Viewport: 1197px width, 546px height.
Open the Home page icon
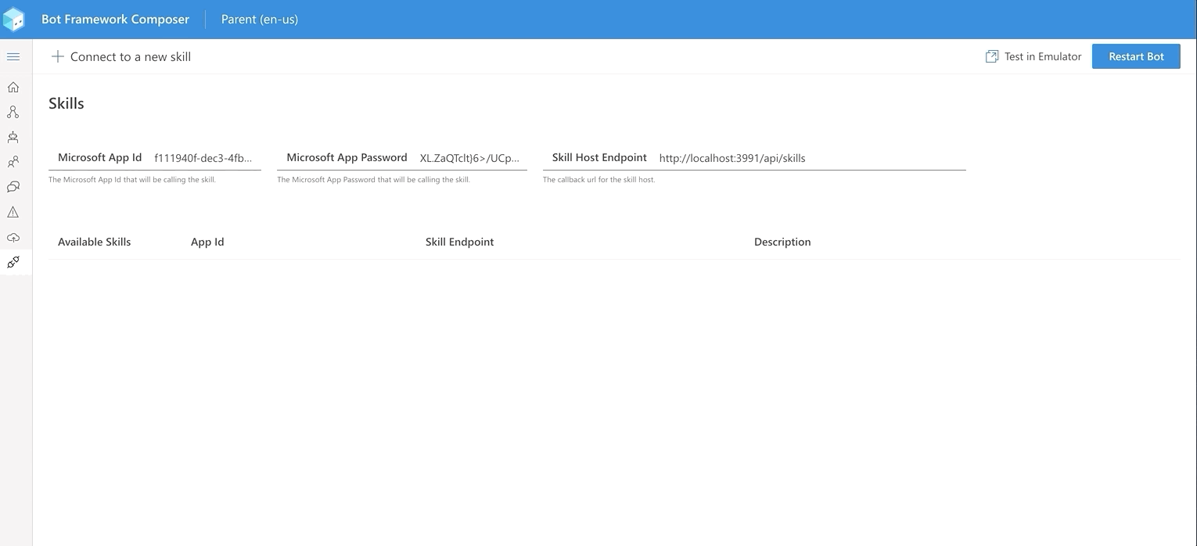pyautogui.click(x=13, y=87)
